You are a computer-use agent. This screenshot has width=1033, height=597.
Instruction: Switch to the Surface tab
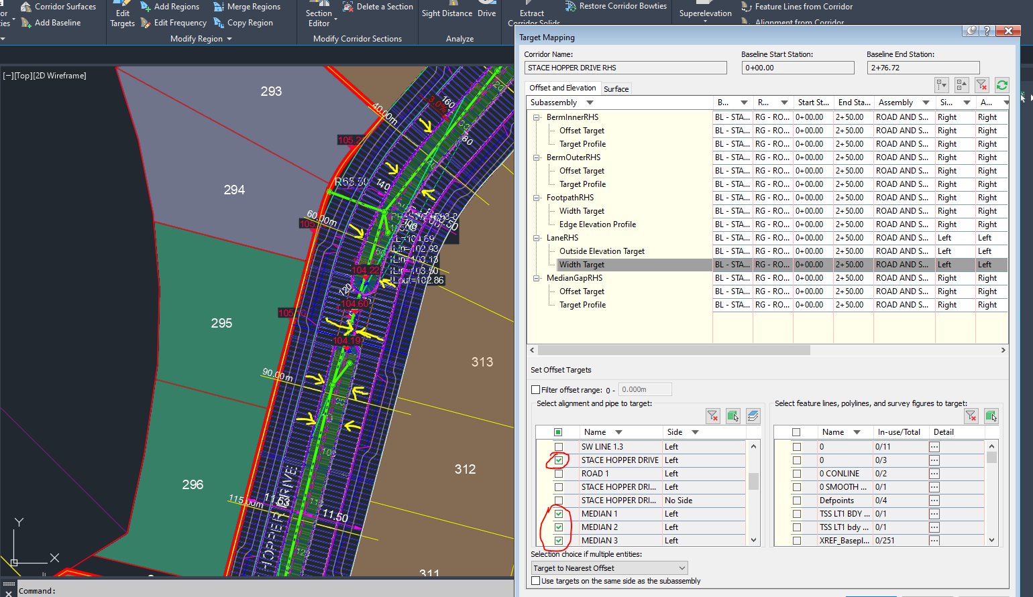coord(616,88)
